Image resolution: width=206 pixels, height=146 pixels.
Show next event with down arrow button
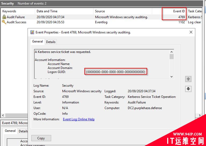188,89
